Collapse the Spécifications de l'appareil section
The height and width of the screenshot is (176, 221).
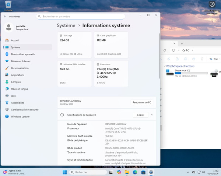click(152, 115)
